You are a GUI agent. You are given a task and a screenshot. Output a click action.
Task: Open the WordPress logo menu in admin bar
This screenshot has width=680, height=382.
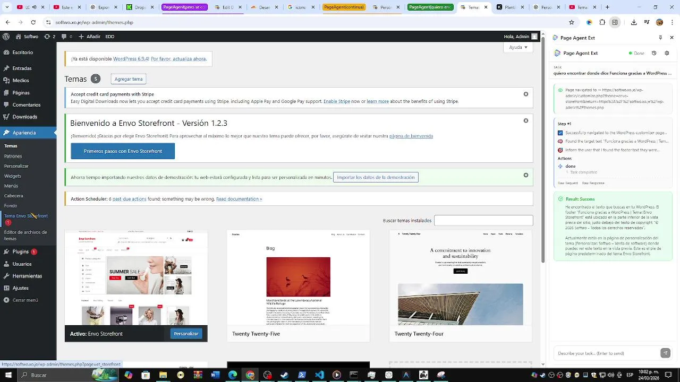coord(6,37)
